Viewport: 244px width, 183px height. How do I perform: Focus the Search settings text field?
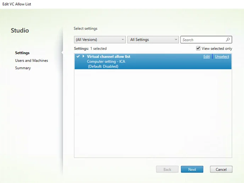[x=203, y=40]
